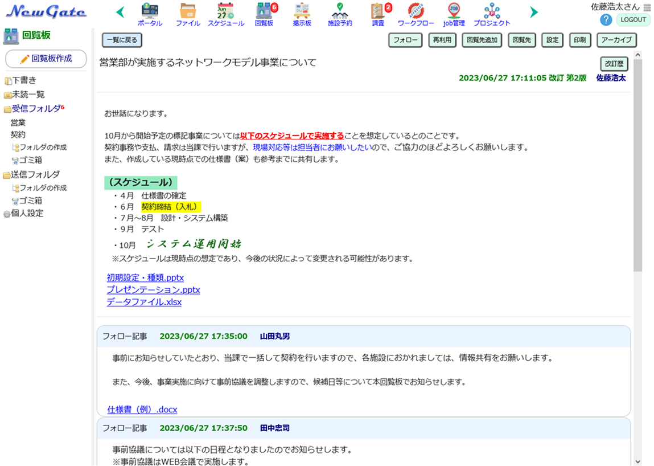
Task: Click the 改訂歴 revision history button
Action: tap(614, 64)
